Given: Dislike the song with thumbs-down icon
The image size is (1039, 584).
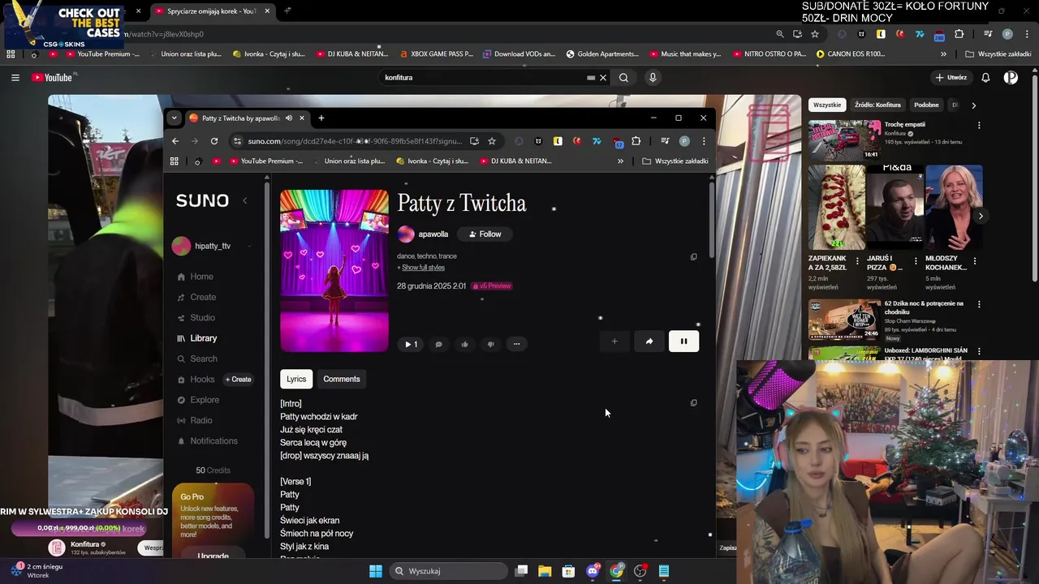Looking at the screenshot, I should [490, 344].
